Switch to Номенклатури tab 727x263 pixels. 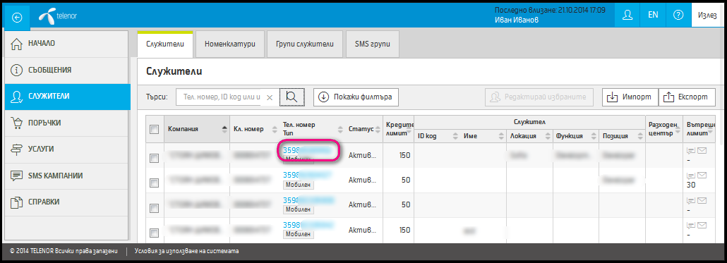pos(230,44)
